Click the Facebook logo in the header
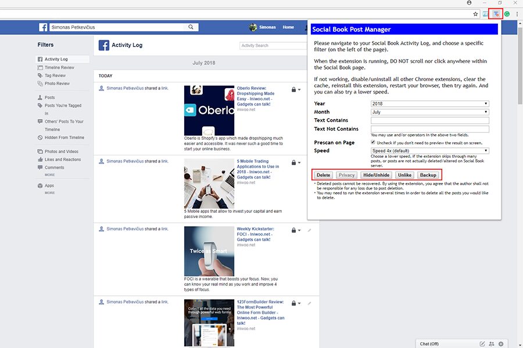Viewport: 523px width, 348px height. coord(44,27)
